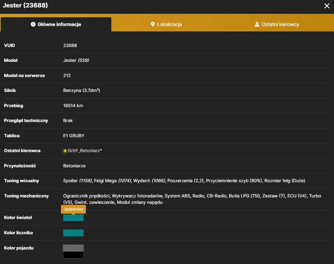
Task: Open the GrbY_Betoniarz* driver profile link
Action: coord(85,151)
